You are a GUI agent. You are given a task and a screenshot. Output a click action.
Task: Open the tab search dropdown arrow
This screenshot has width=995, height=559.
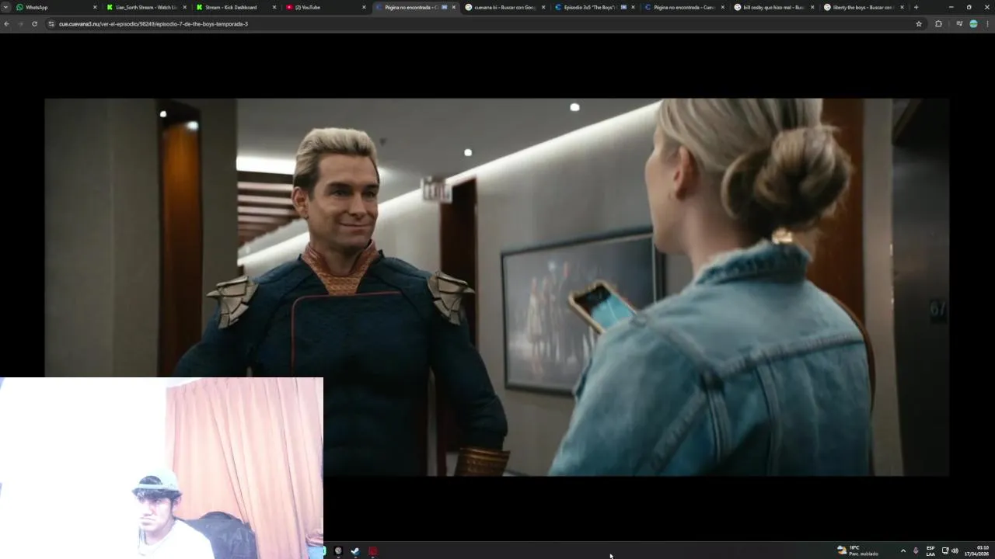pos(6,7)
